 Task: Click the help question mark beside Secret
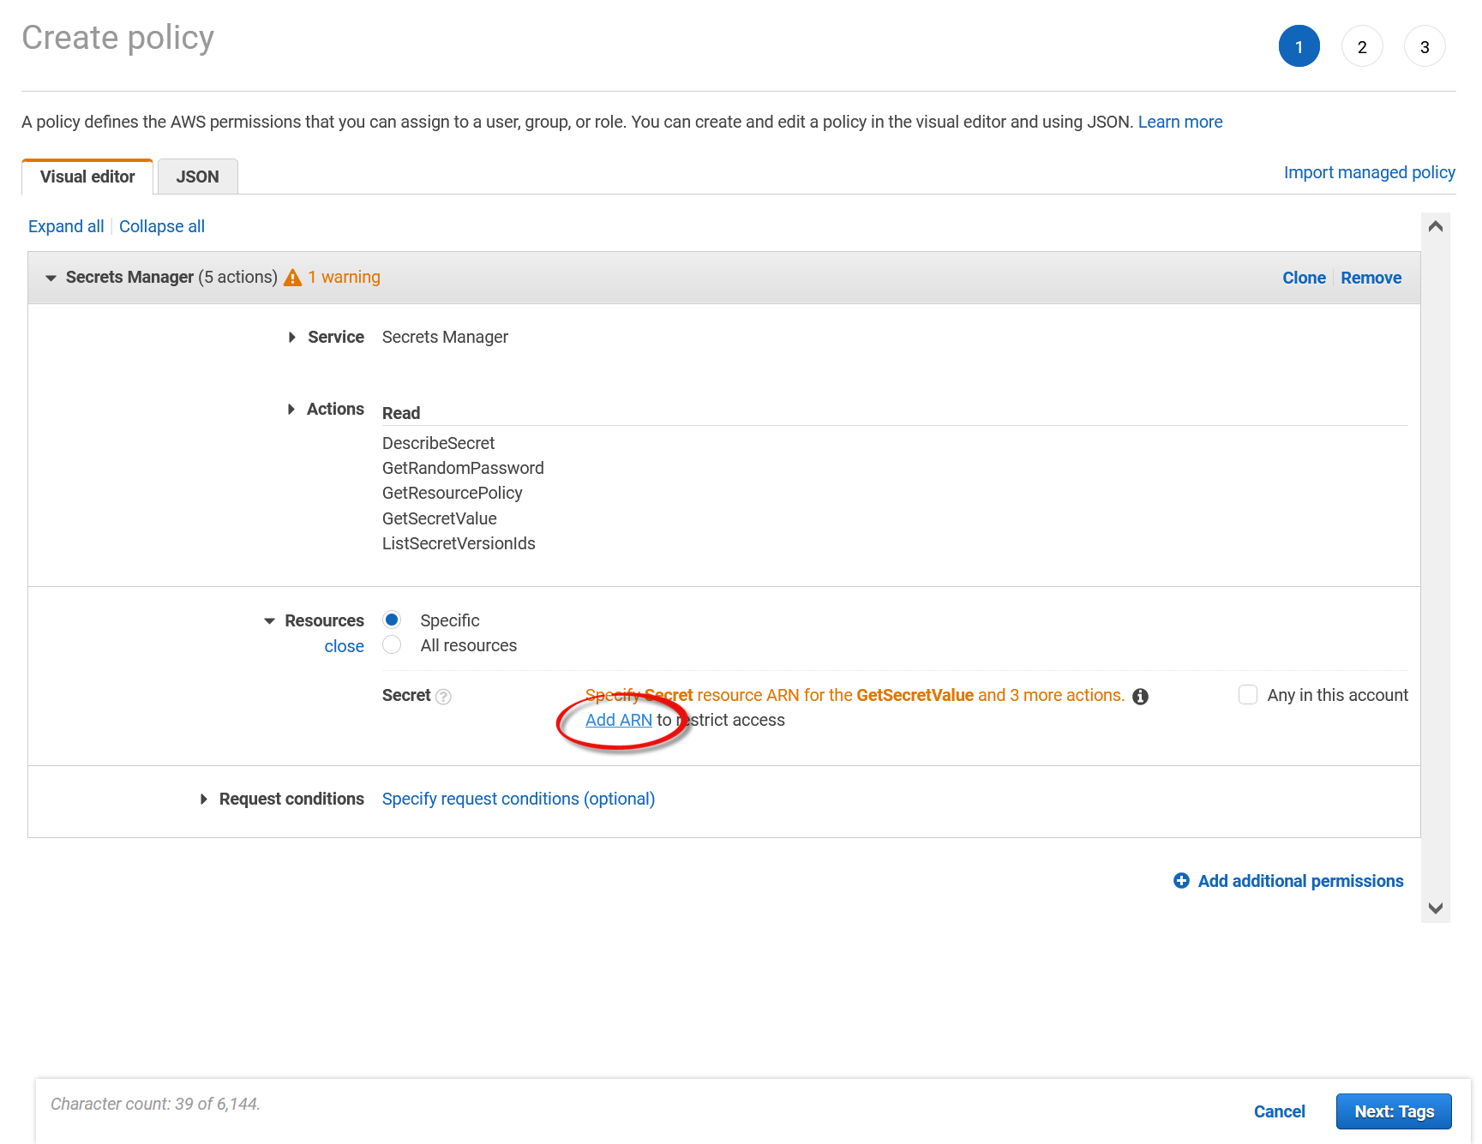coord(443,697)
